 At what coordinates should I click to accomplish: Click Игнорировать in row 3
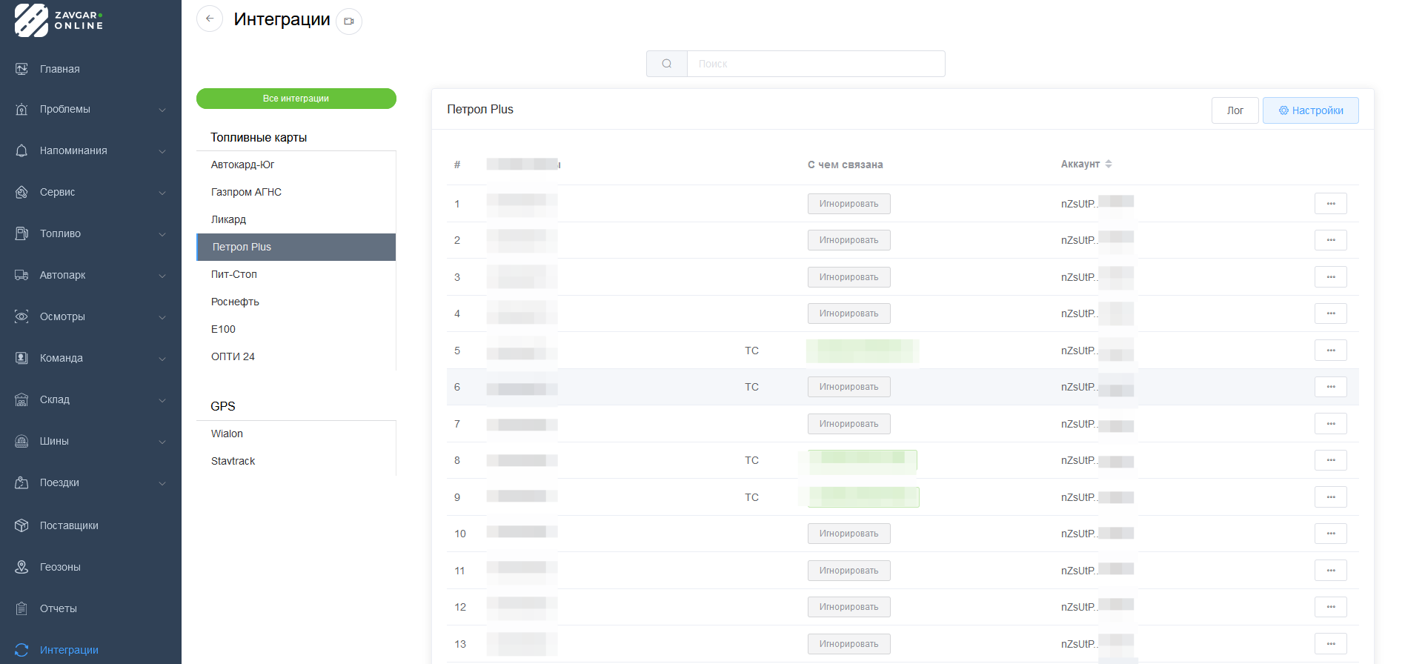pos(848,277)
